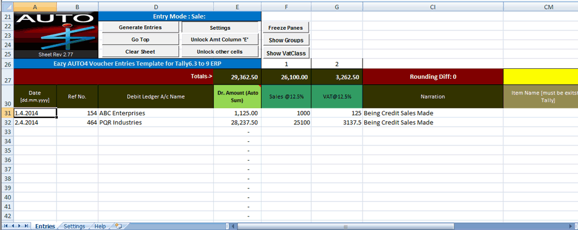This screenshot has height=230, width=578.
Task: Click Debit Ledger A/c Name header
Action: pyautogui.click(x=155, y=96)
